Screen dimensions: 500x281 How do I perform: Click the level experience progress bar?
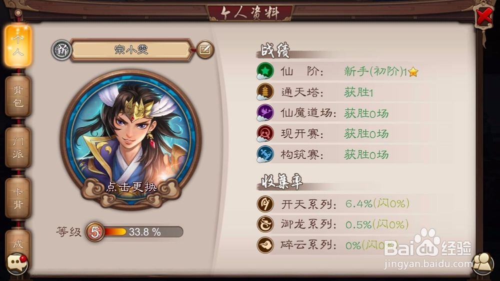[142, 232]
